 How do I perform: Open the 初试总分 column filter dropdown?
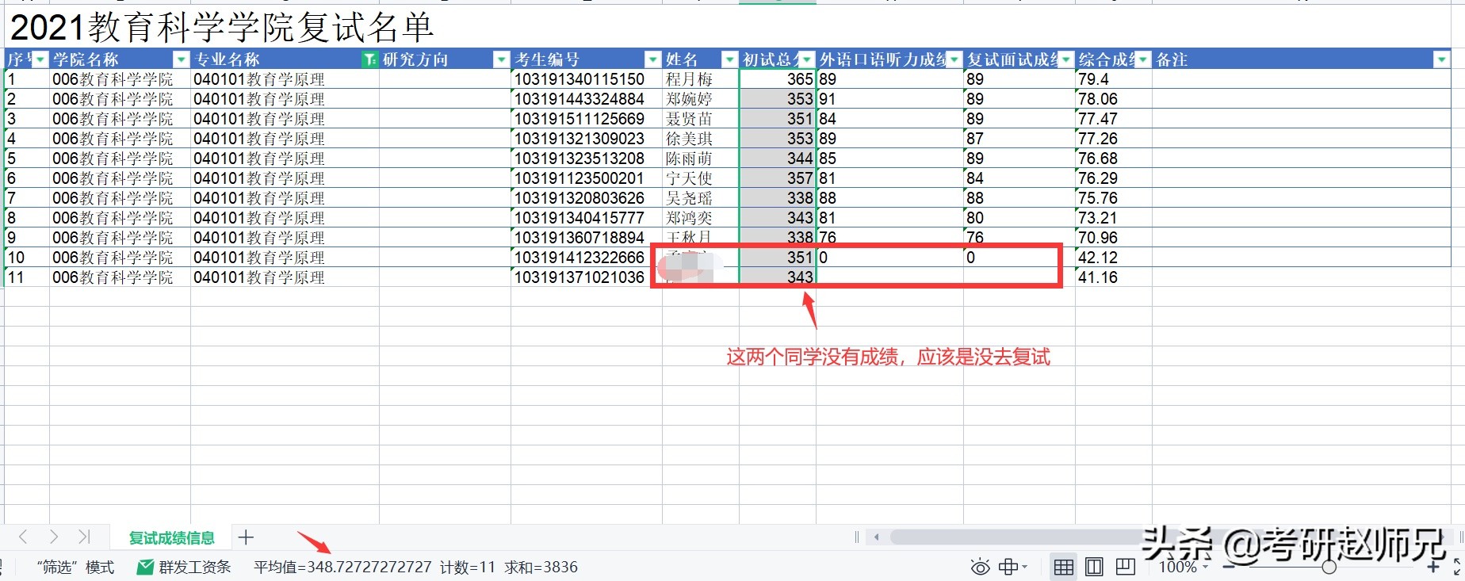pos(806,59)
